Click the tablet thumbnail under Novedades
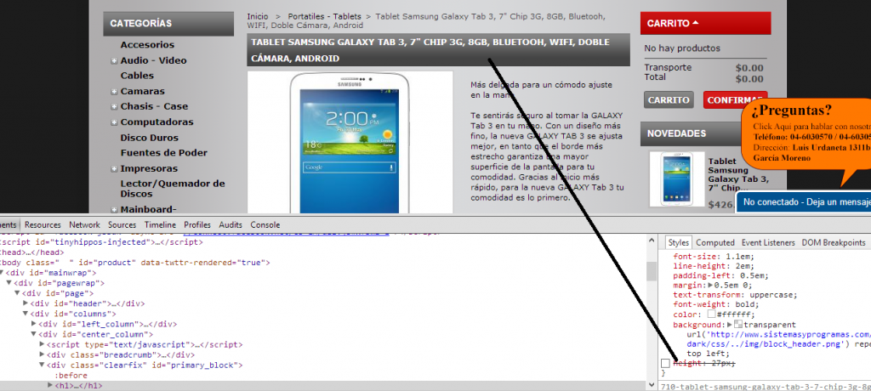Screen dimensions: 871x391 [x=675, y=179]
